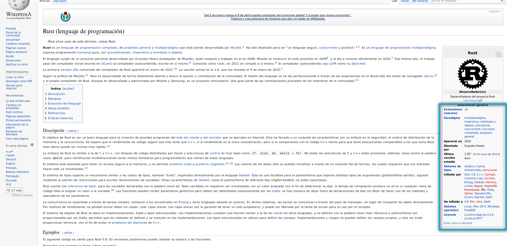The height and width of the screenshot is (246, 507).
Task: Open Versión para imprimir
Action: click(14, 87)
